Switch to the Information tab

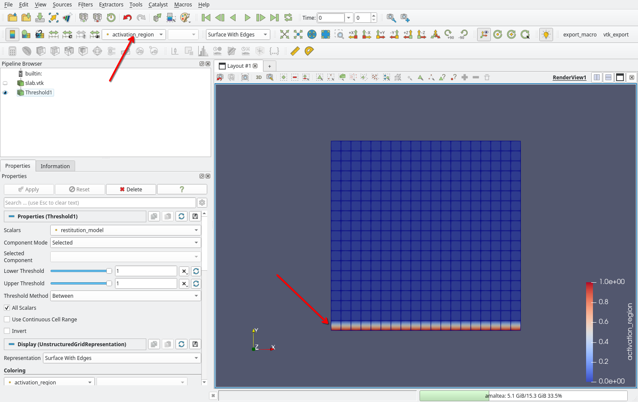[55, 166]
